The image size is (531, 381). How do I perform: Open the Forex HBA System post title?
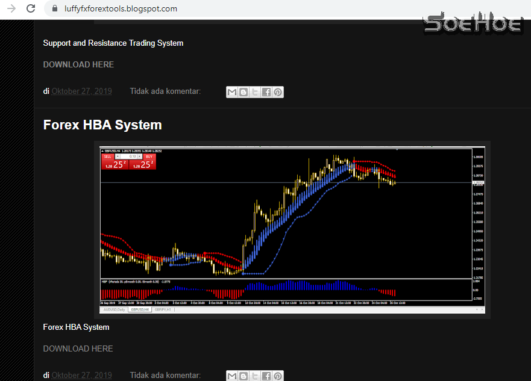tap(102, 125)
